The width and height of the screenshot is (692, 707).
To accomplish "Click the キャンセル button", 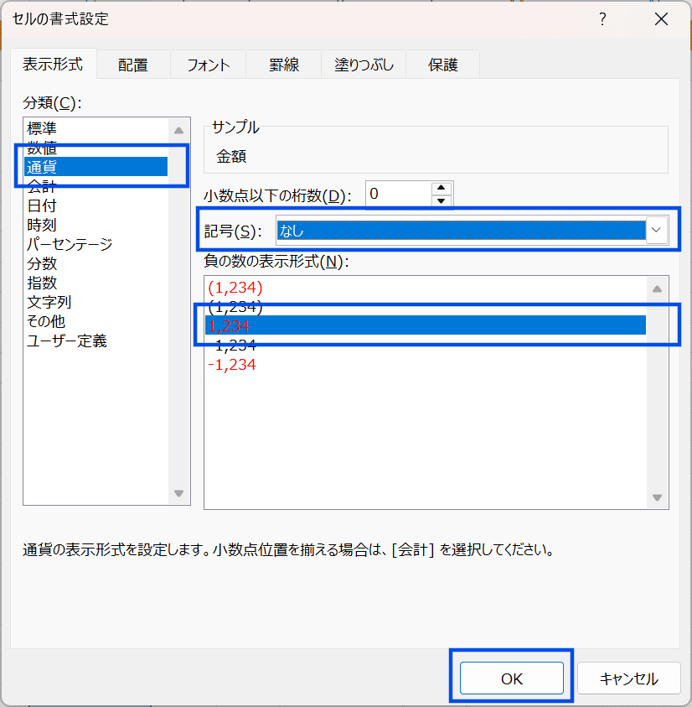I will pyautogui.click(x=629, y=678).
